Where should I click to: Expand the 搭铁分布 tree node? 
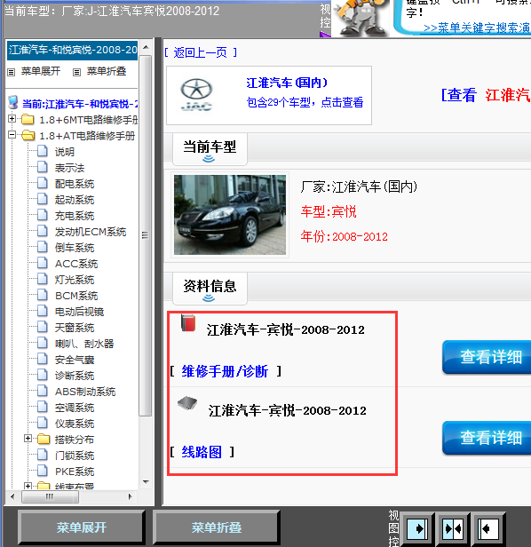[28, 438]
